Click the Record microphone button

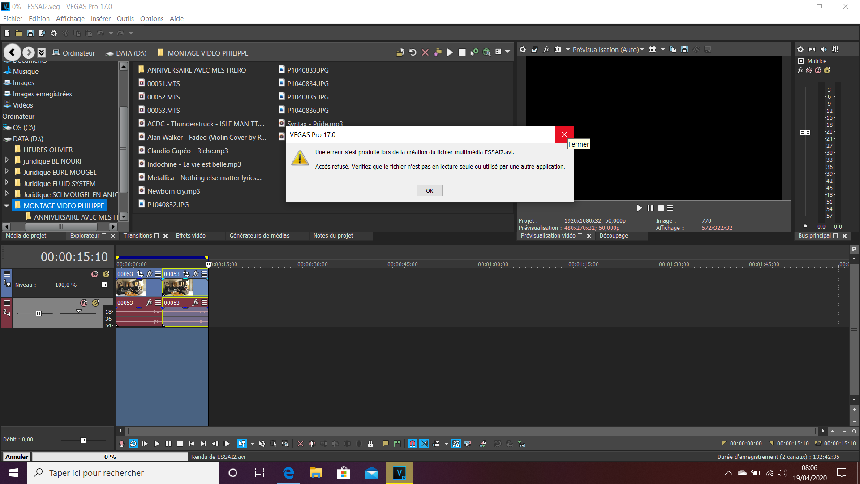[122, 444]
